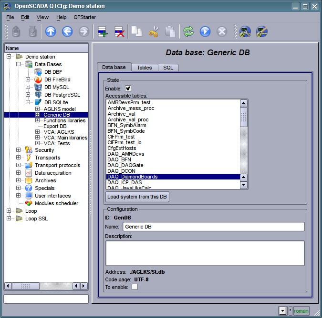Expand the Functions libraries node

(x=37, y=120)
